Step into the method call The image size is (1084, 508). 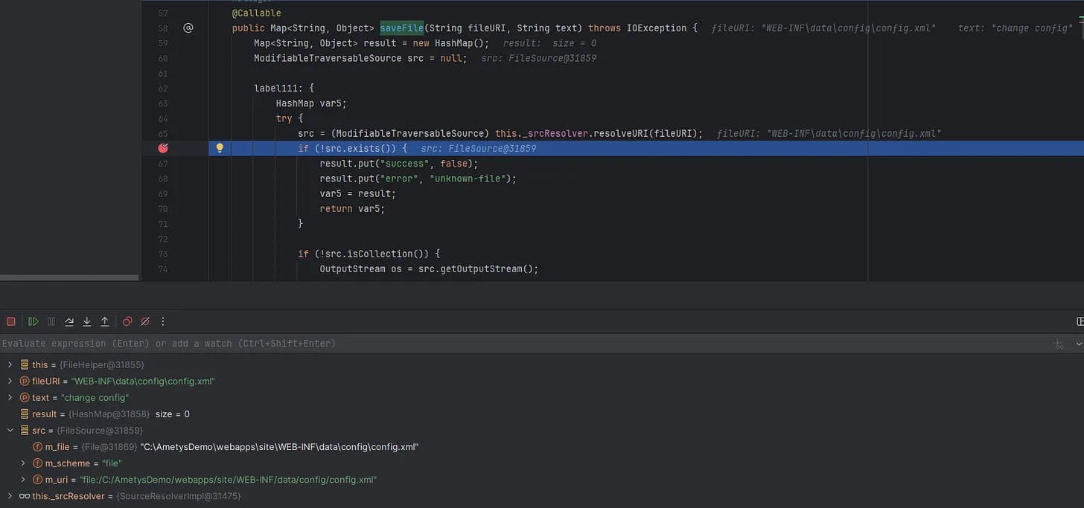pyautogui.click(x=87, y=321)
